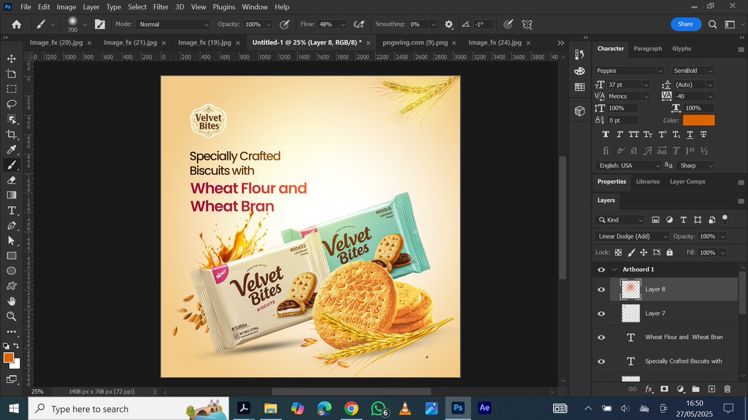Select the Ellipse shape tool
This screenshot has height=420, width=748.
(x=11, y=271)
